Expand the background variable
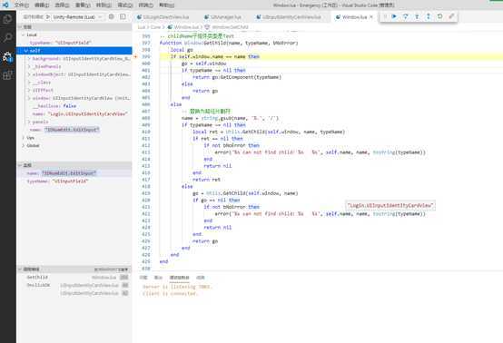This screenshot has height=343, width=503. pos(29,59)
